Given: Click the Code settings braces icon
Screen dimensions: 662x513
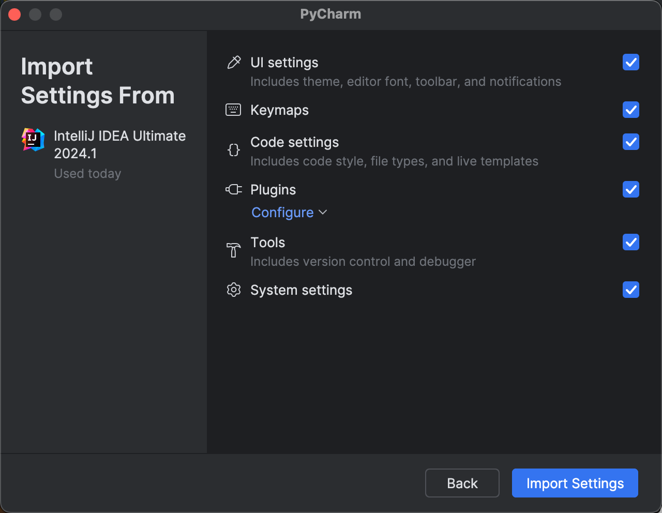Looking at the screenshot, I should coord(234,149).
